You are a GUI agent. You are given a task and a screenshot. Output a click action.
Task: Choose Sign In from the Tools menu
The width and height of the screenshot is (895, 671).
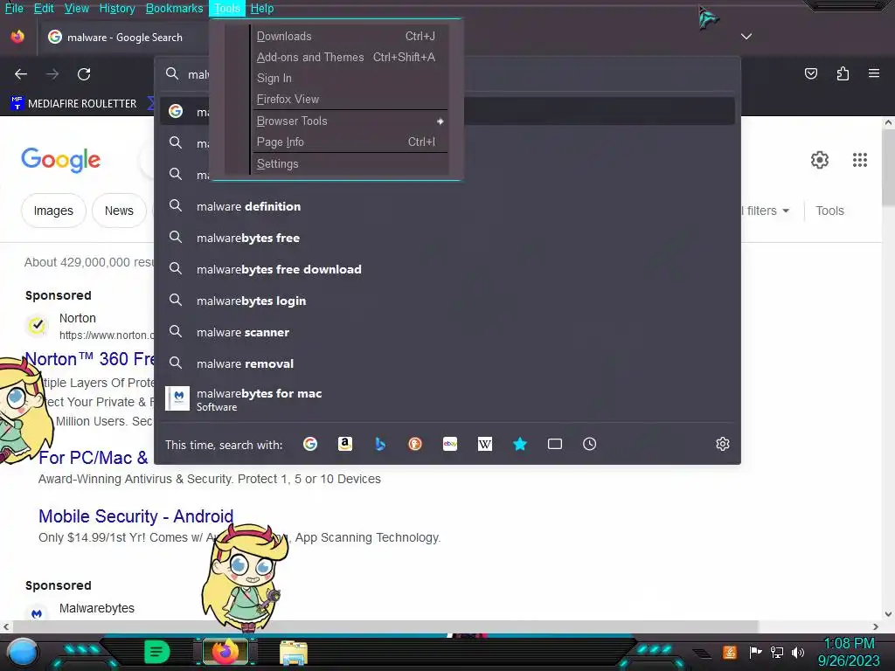tap(350, 78)
